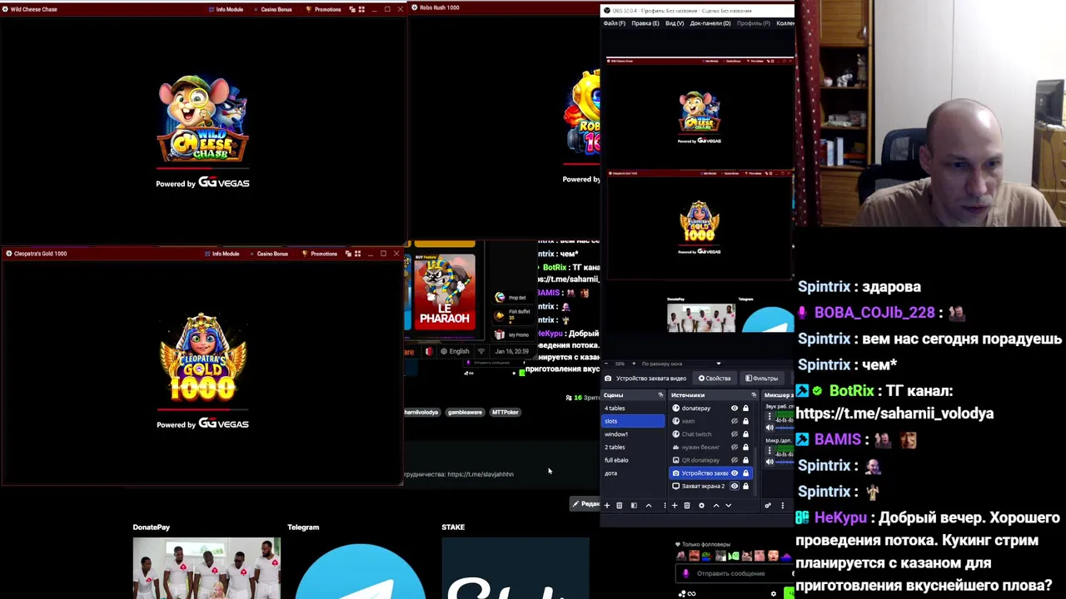Open Info Module in Wild Cheese Chase window

click(x=225, y=9)
